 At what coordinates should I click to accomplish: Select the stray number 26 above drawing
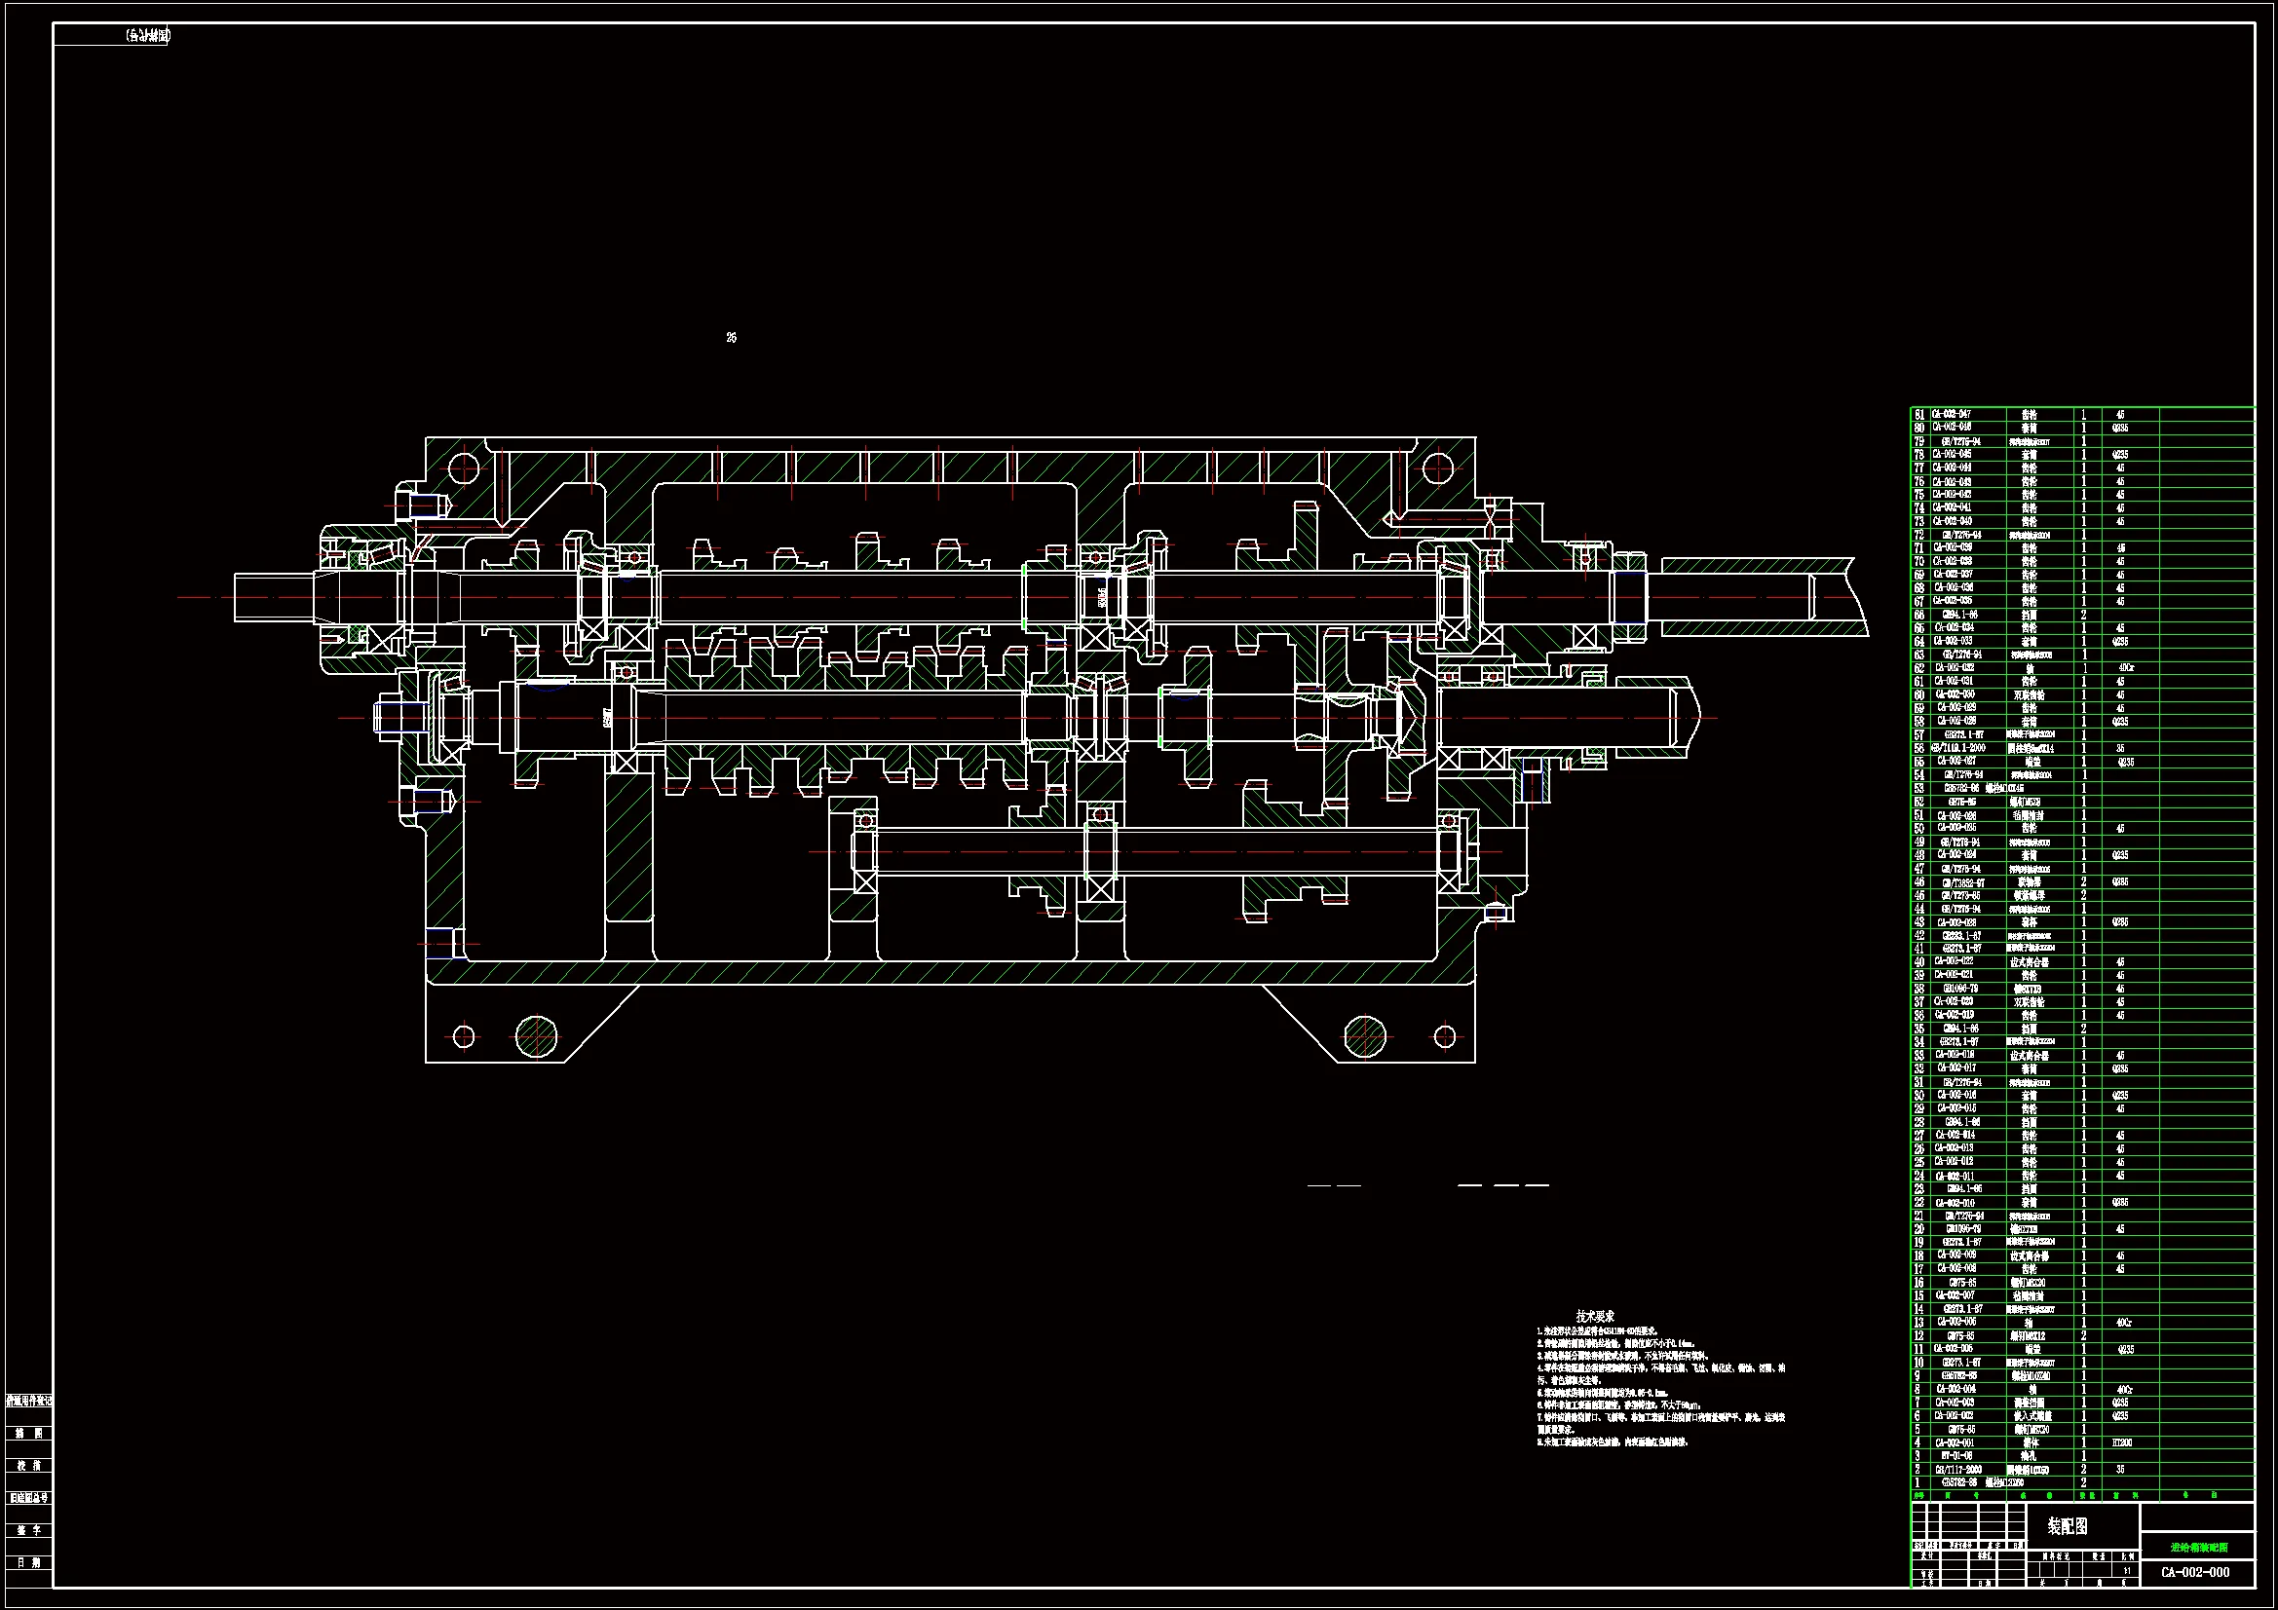[731, 338]
